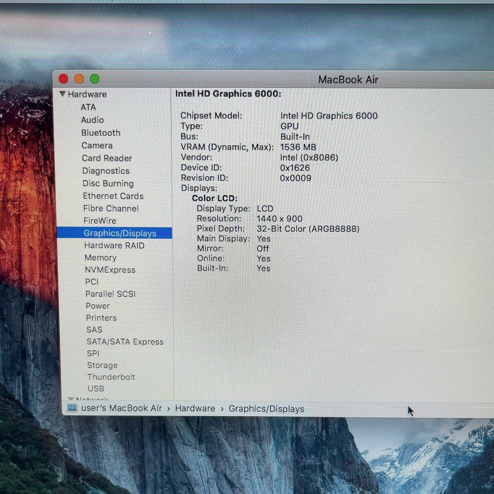Viewport: 494px width, 494px height.
Task: Click the "Intel (0x8086)" vendor value
Action: tap(309, 157)
